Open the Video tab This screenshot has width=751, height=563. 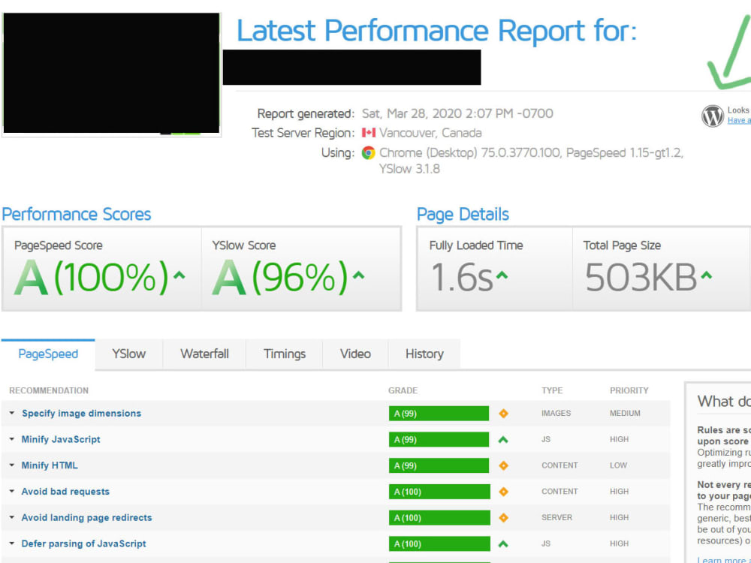coord(355,354)
